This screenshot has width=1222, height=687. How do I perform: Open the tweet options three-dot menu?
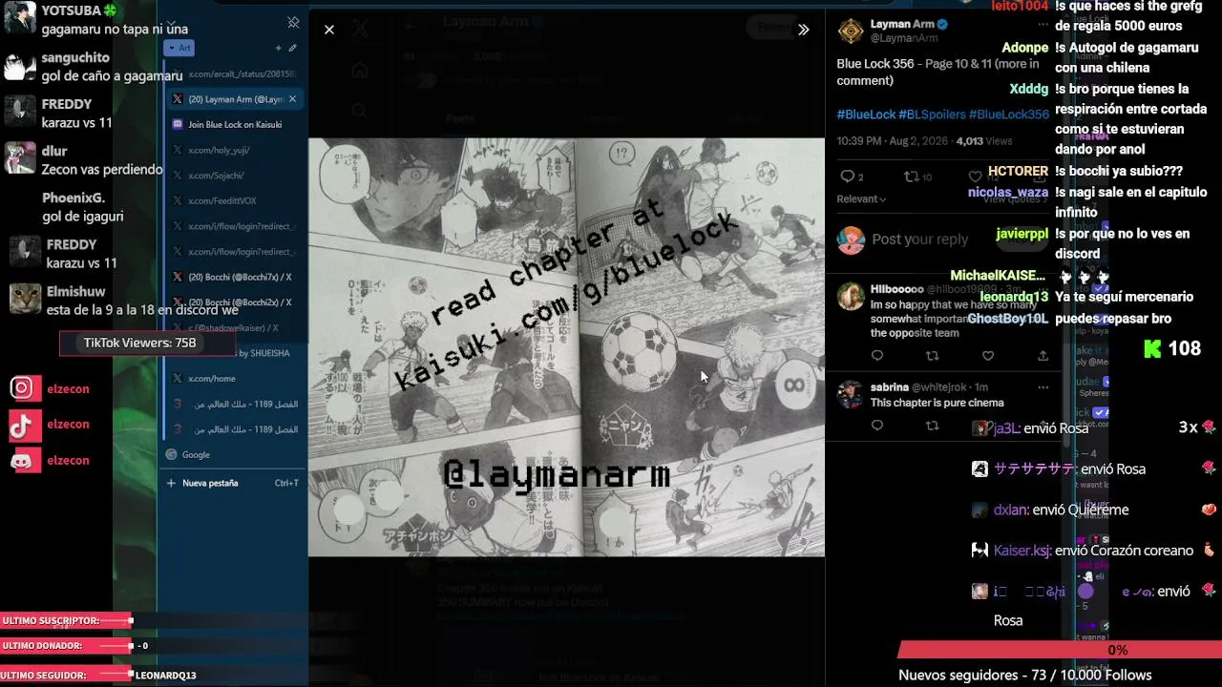click(x=1043, y=25)
